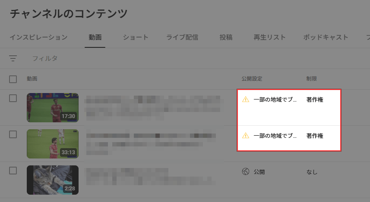The height and width of the screenshot is (202, 370).
Task: Switch to the インスピレーション tab
Action: click(39, 37)
